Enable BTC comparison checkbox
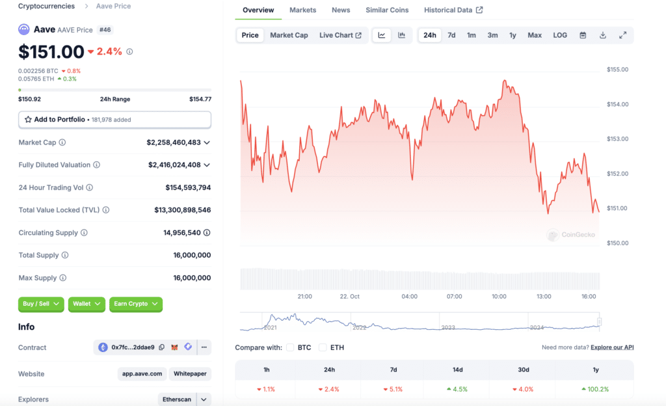The image size is (666, 406). pyautogui.click(x=290, y=347)
